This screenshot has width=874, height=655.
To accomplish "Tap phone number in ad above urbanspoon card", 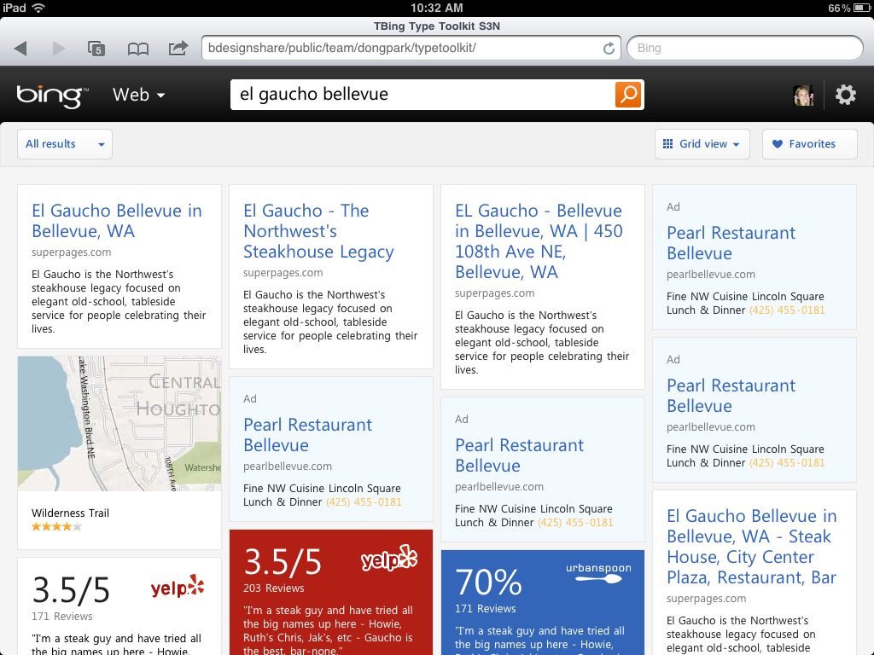I will [x=575, y=523].
